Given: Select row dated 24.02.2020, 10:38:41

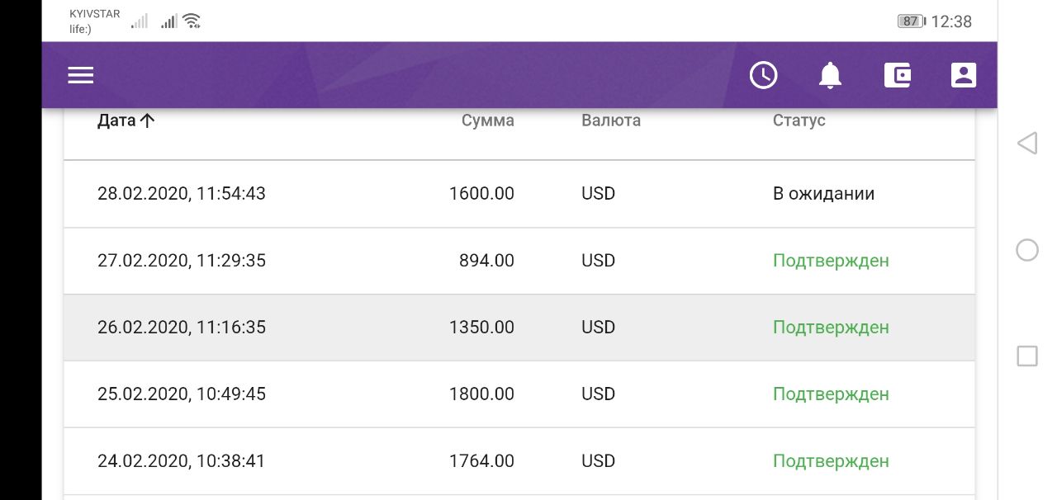Looking at the screenshot, I should point(182,461).
